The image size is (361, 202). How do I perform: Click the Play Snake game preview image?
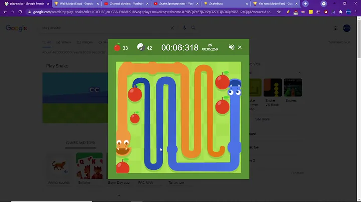tap(75, 98)
